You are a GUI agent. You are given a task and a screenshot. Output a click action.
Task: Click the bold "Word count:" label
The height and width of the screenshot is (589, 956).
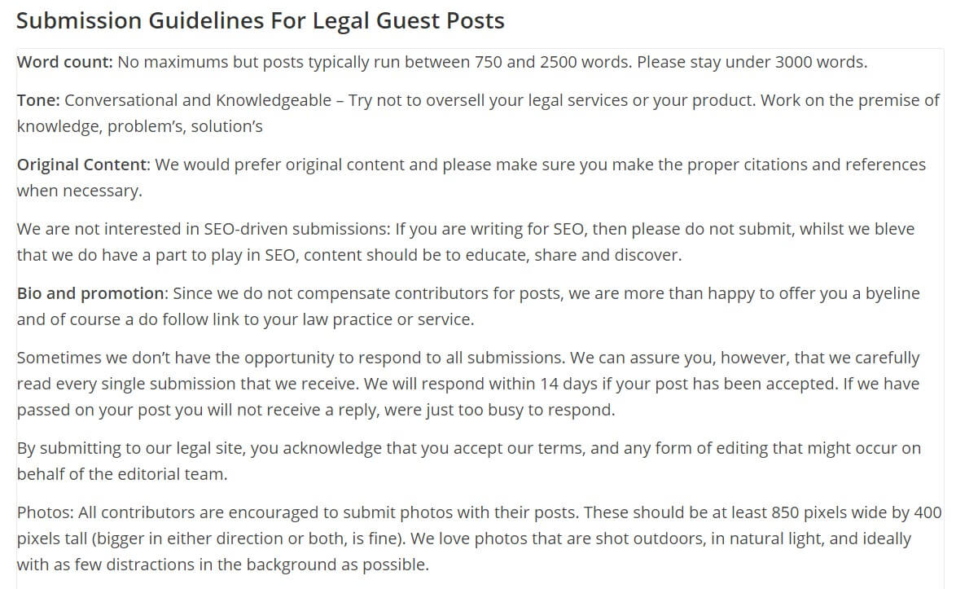[x=65, y=62]
